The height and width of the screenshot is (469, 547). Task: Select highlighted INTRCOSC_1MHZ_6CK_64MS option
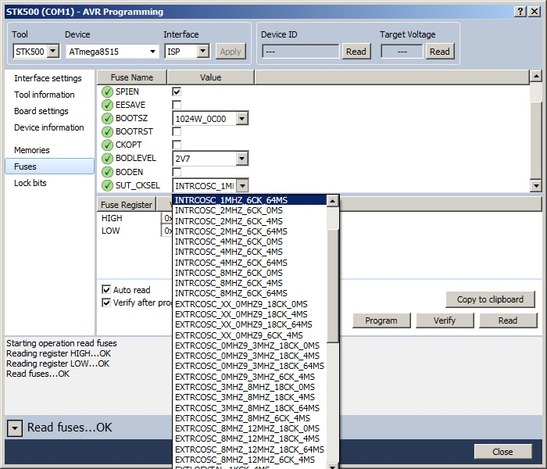pyautogui.click(x=250, y=200)
